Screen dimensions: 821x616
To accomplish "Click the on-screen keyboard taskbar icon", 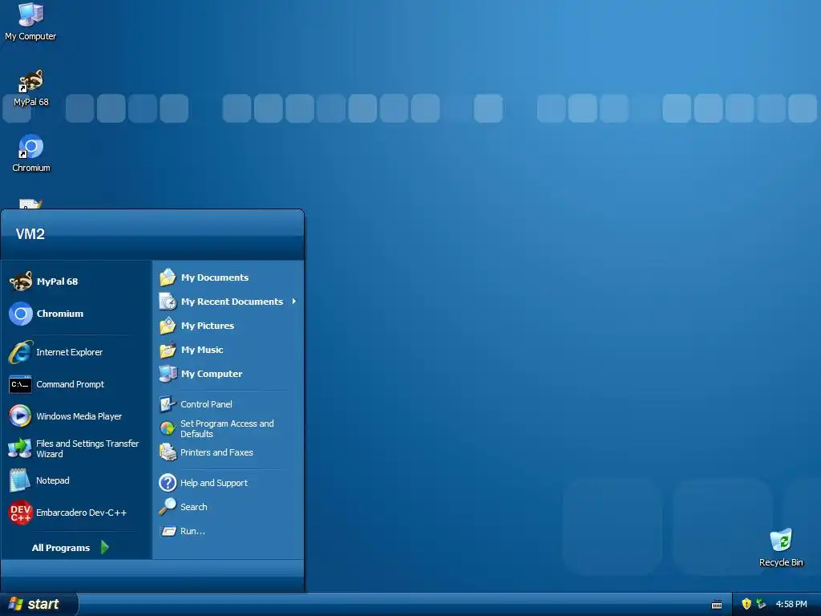I will [717, 605].
